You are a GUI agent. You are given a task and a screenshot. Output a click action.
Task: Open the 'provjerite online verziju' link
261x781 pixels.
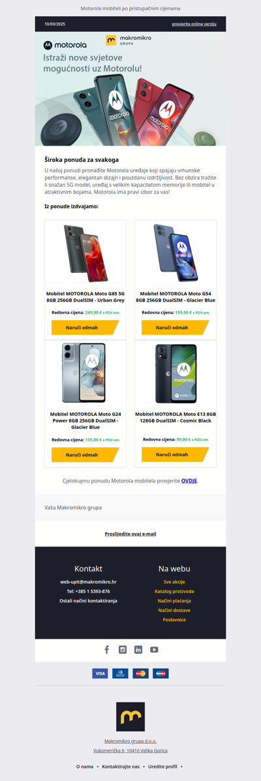pos(194,24)
